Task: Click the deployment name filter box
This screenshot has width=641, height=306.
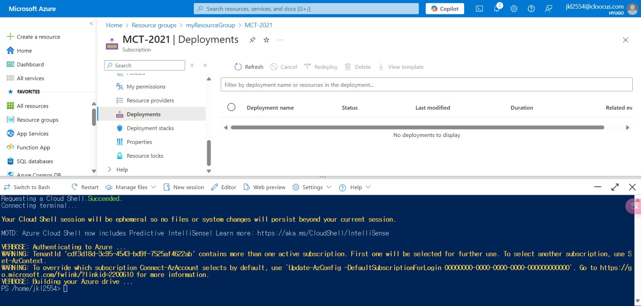Action: pyautogui.click(x=426, y=85)
